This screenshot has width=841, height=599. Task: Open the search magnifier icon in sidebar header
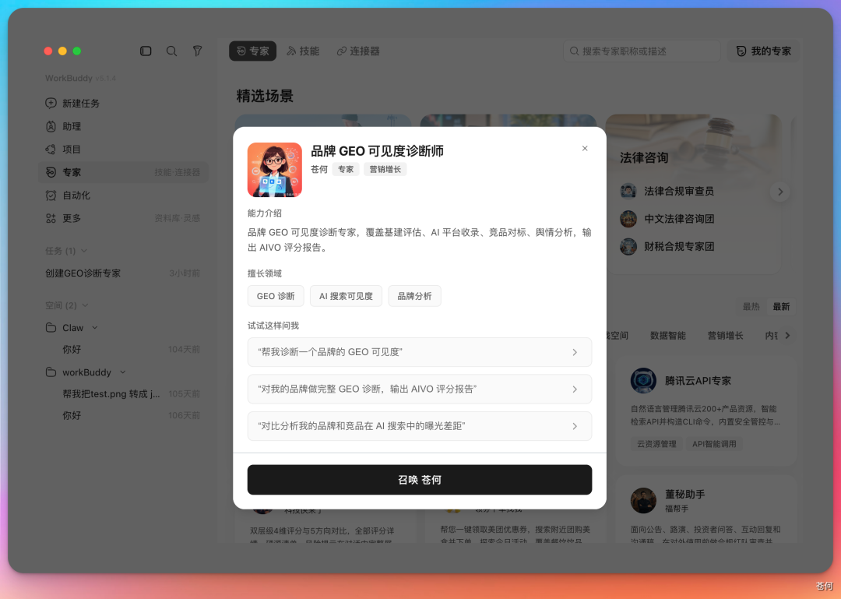pyautogui.click(x=171, y=51)
